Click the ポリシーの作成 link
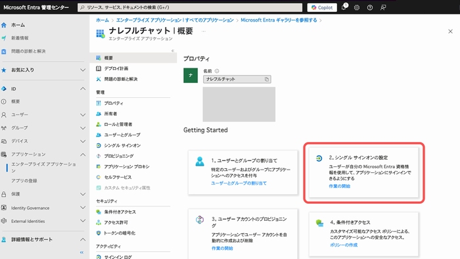 click(344, 245)
